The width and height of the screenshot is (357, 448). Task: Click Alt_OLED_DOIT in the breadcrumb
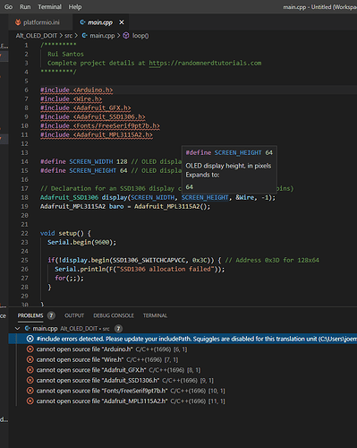tap(37, 36)
